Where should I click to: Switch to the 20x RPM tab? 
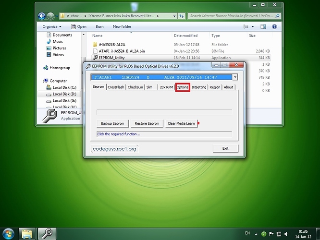click(166, 87)
